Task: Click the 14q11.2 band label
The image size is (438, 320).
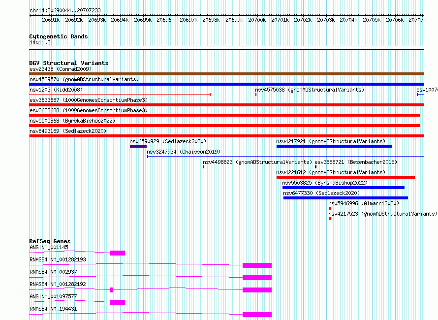Action: coord(40,42)
